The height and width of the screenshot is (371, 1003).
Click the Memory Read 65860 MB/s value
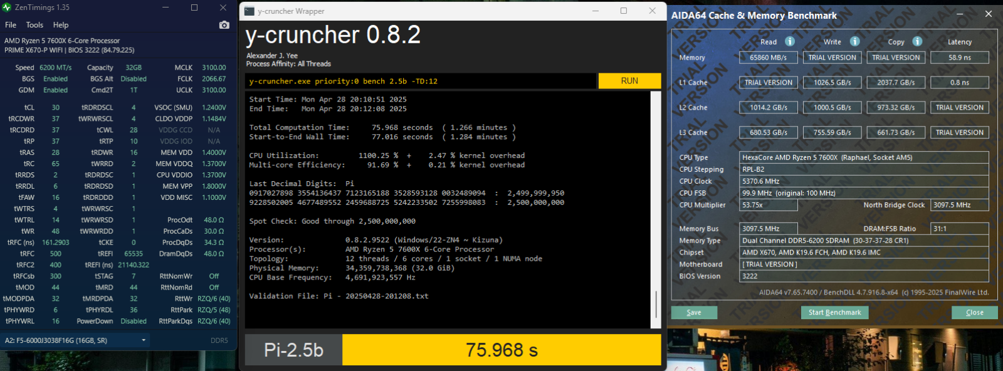point(768,58)
